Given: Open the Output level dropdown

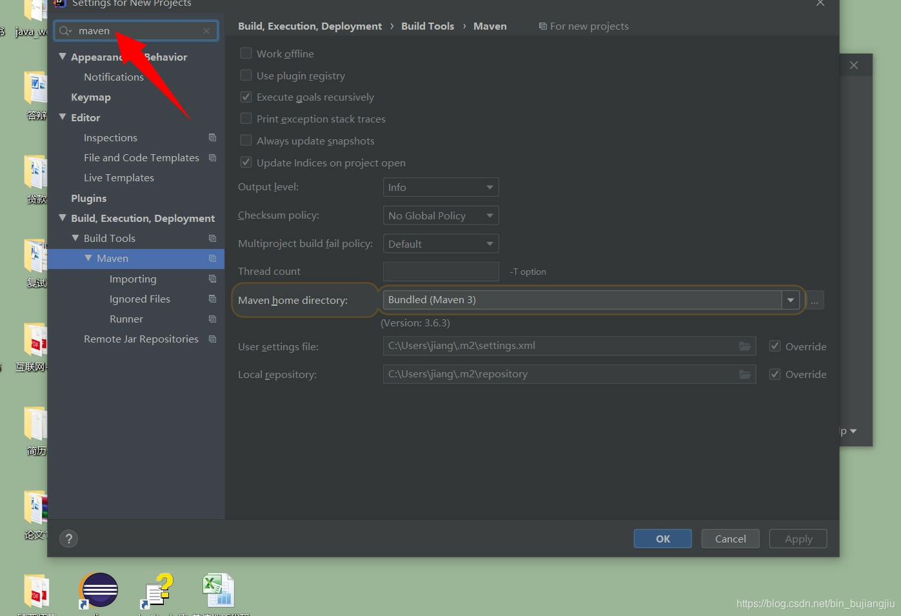Looking at the screenshot, I should click(441, 187).
